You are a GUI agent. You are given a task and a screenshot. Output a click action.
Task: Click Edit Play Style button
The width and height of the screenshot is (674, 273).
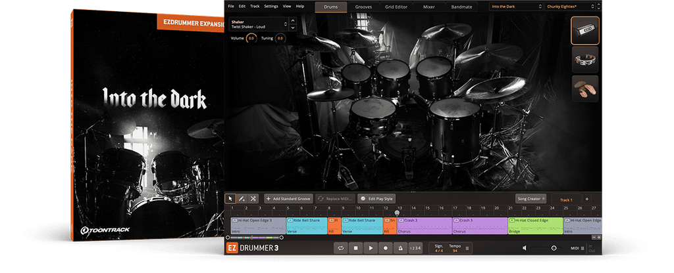(x=376, y=199)
